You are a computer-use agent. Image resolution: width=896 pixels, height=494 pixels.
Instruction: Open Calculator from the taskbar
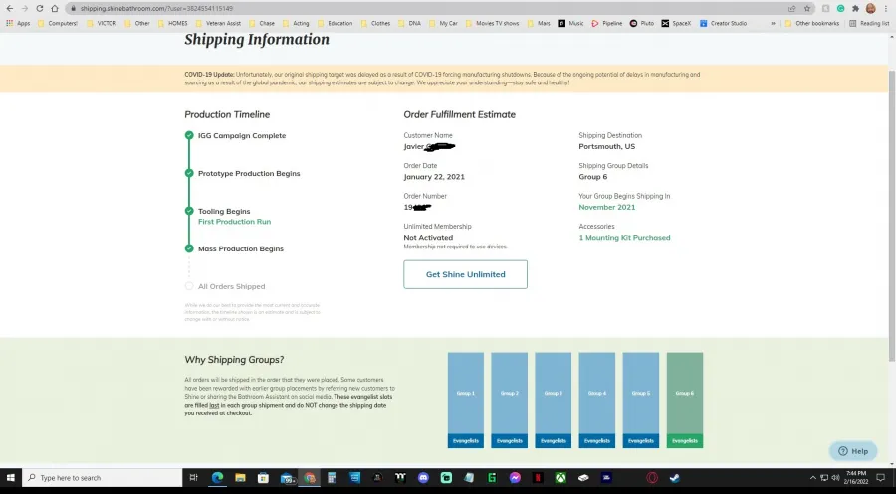pyautogui.click(x=332, y=478)
